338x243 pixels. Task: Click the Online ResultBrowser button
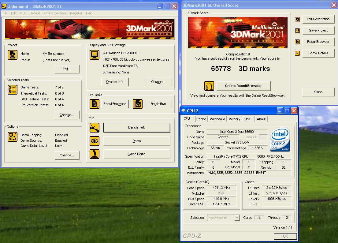[x=243, y=86]
